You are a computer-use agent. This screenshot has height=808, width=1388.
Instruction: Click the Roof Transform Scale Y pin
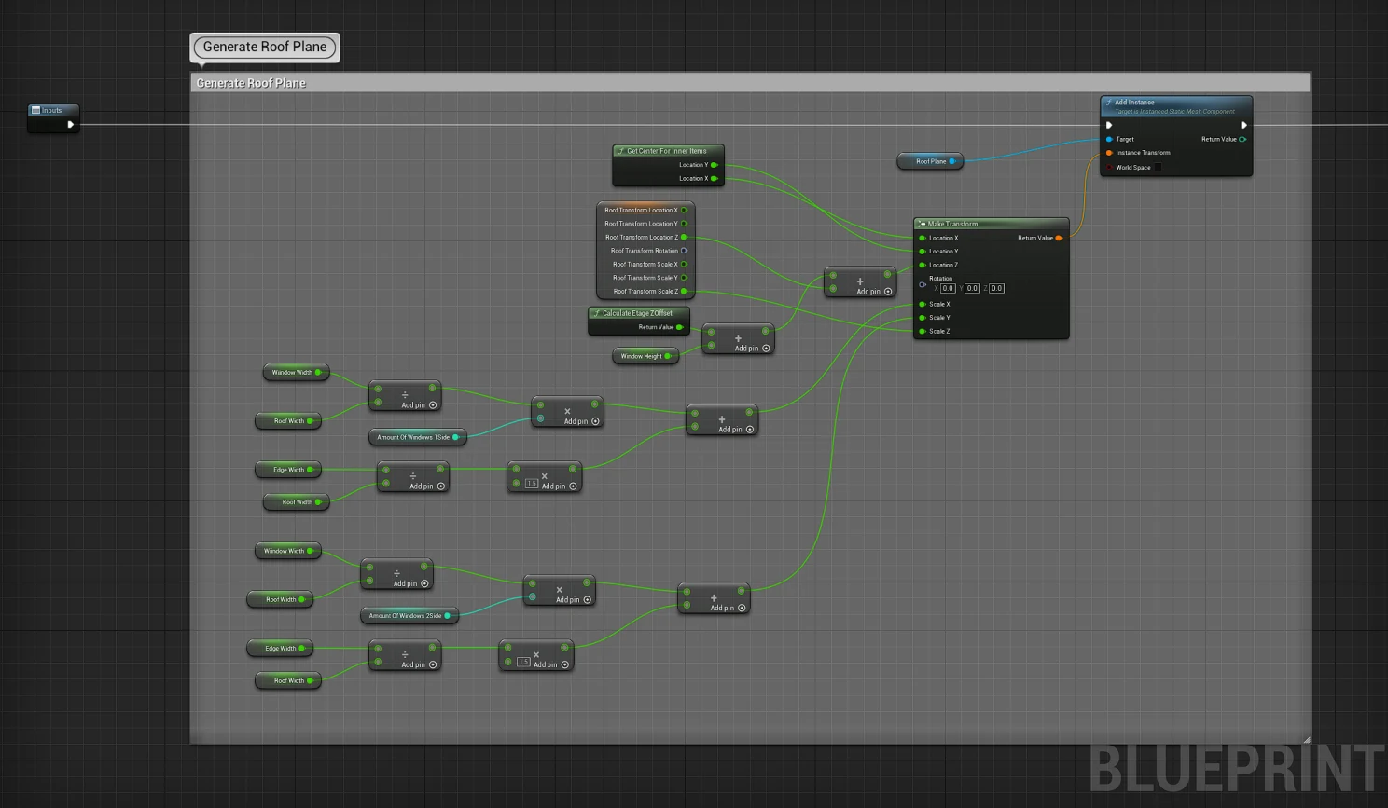684,278
